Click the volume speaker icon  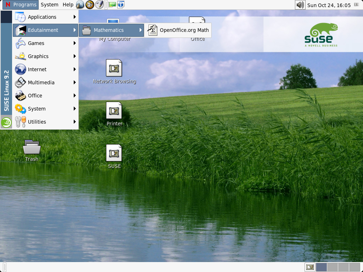300,5
